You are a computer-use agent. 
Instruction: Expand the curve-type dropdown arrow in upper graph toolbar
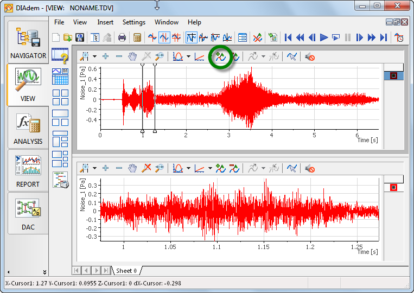click(188, 56)
